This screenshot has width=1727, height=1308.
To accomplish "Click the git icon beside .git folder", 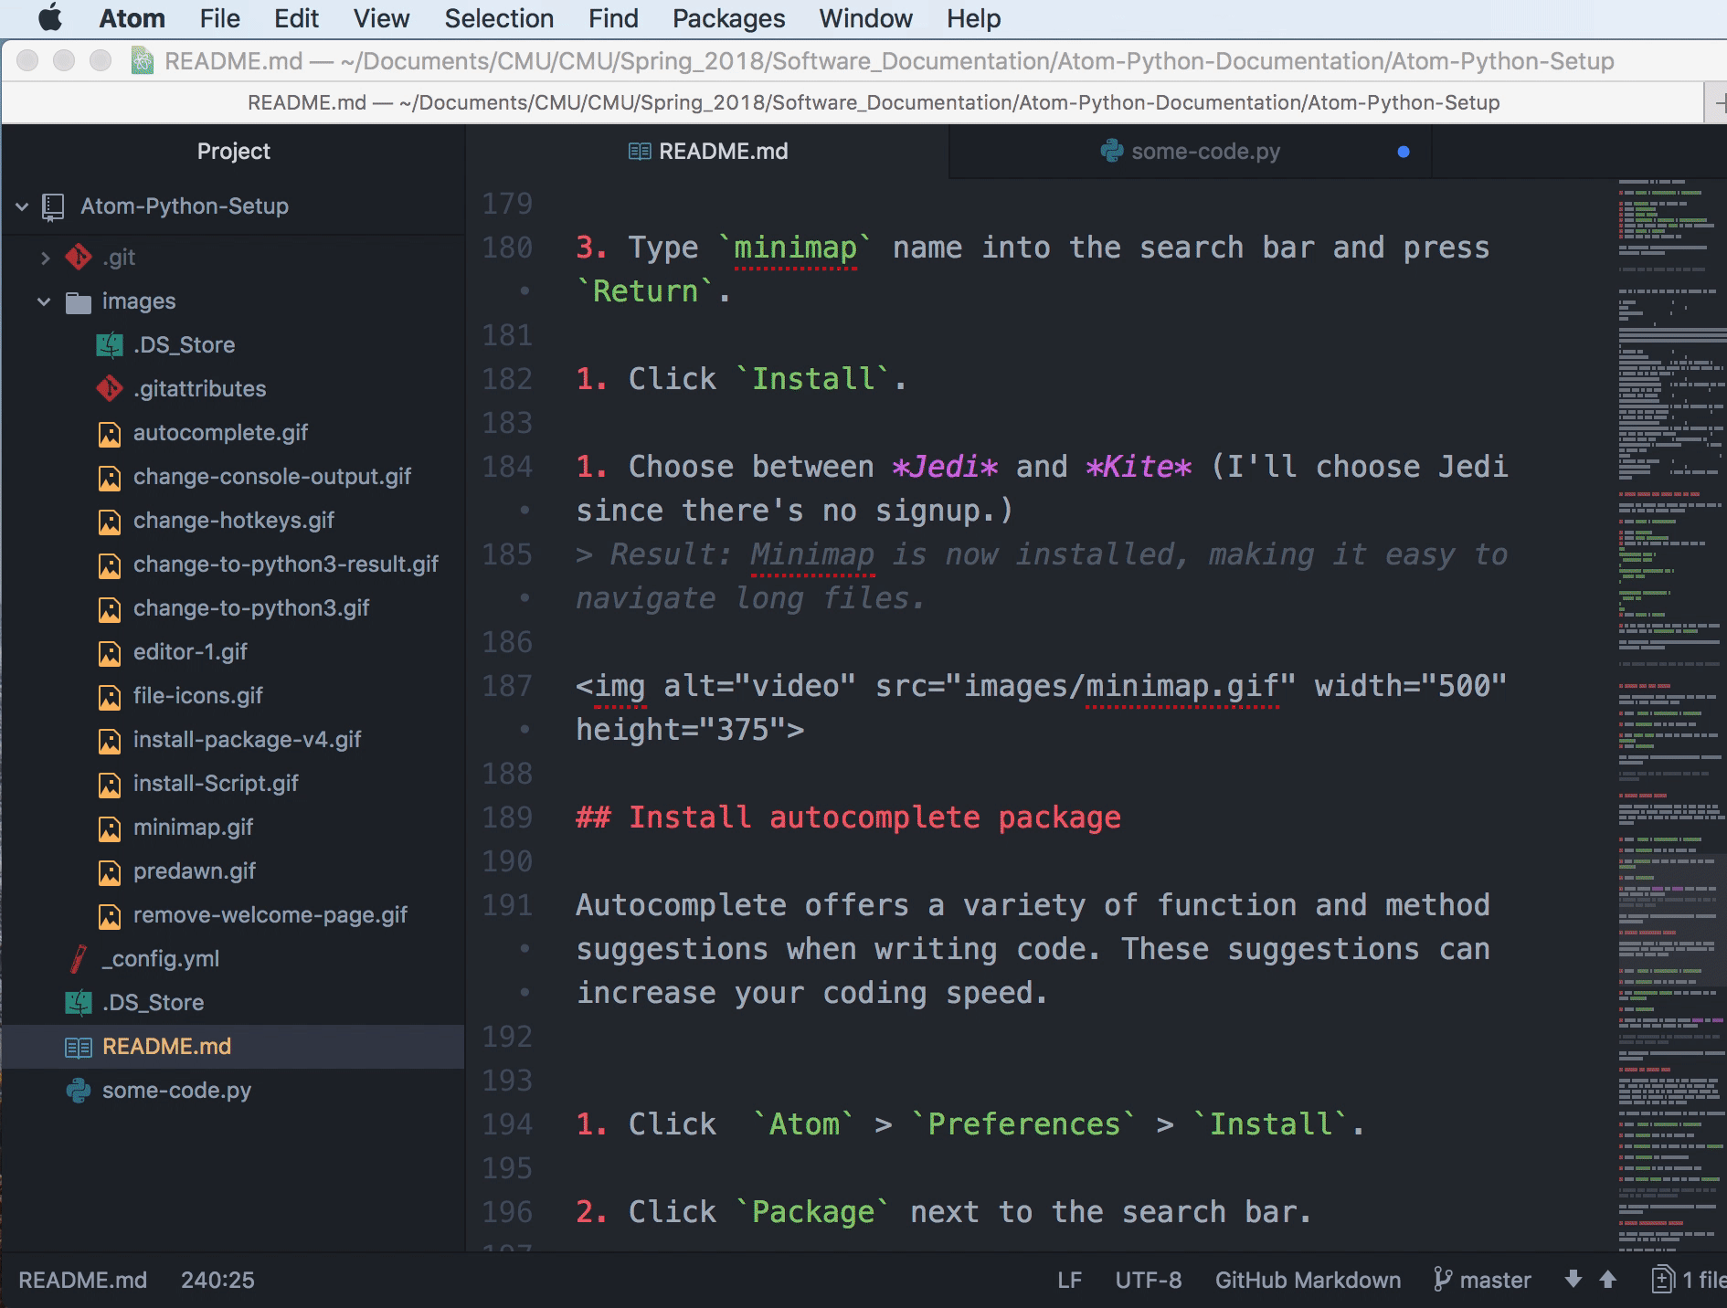I will [79, 258].
